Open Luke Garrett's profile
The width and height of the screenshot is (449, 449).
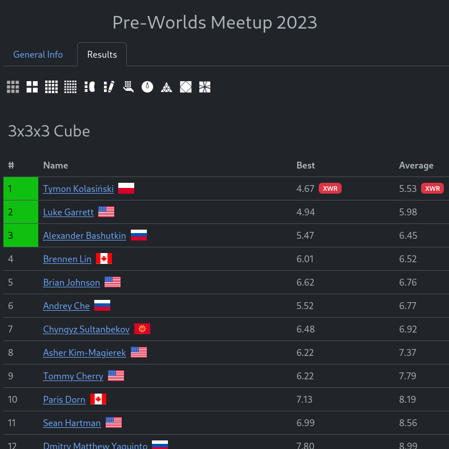pyautogui.click(x=68, y=212)
